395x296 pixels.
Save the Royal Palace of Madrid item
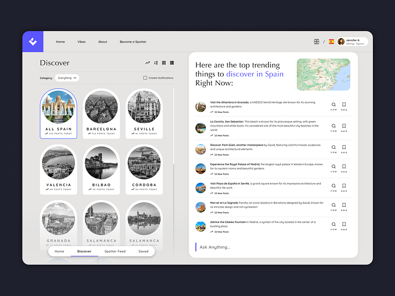point(344,168)
